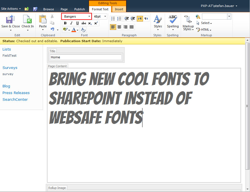Expand the font color dropdown arrow
250x192 pixels.
[x=77, y=30]
